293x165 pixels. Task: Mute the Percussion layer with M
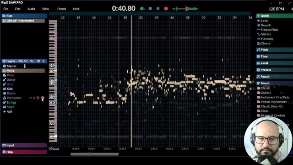coord(31,98)
